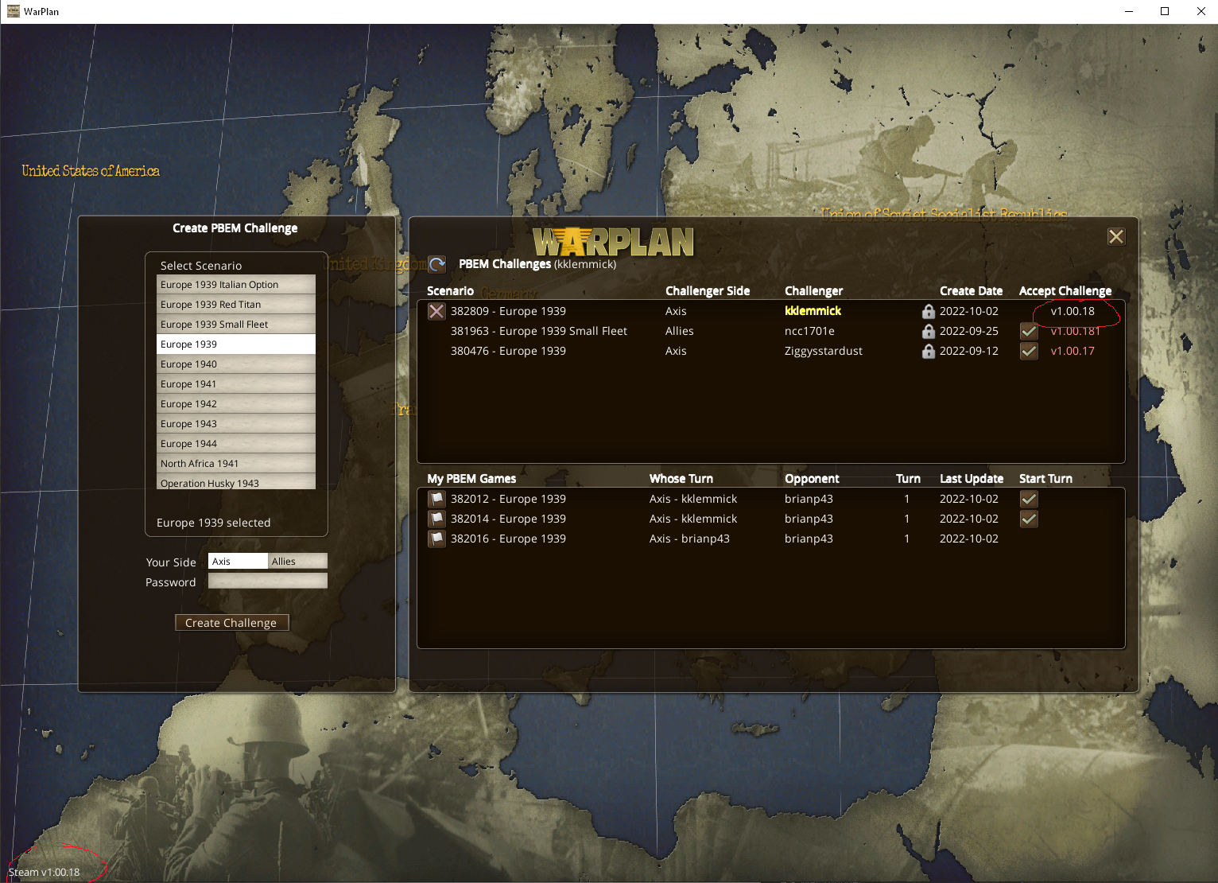Viewport: 1218px width, 883px height.
Task: Click Whose Turn 'Axis - brianp43' entry
Action: point(689,539)
